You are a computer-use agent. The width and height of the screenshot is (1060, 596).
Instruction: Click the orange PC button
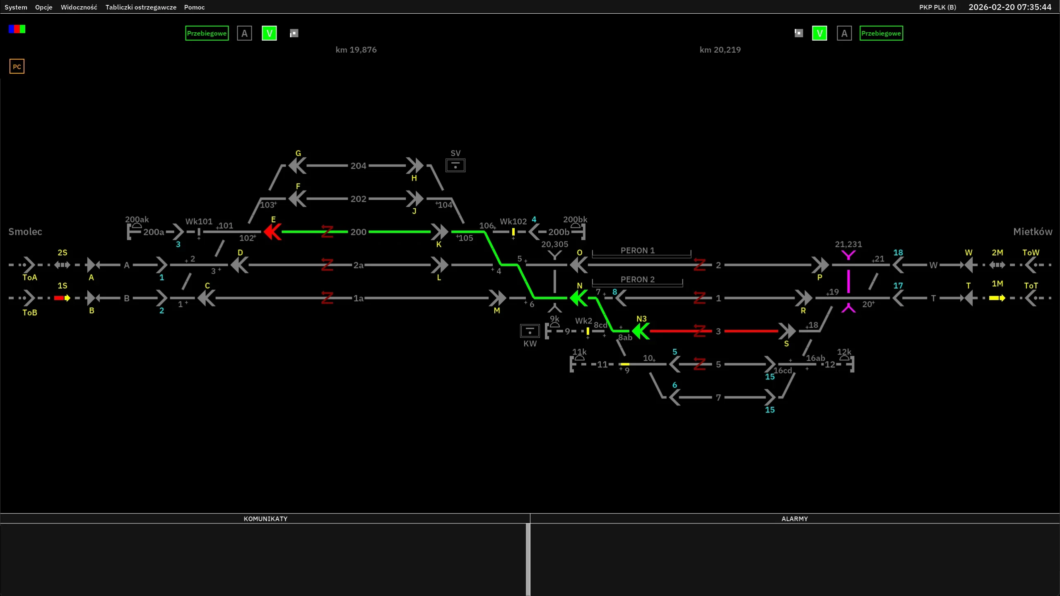pyautogui.click(x=17, y=66)
